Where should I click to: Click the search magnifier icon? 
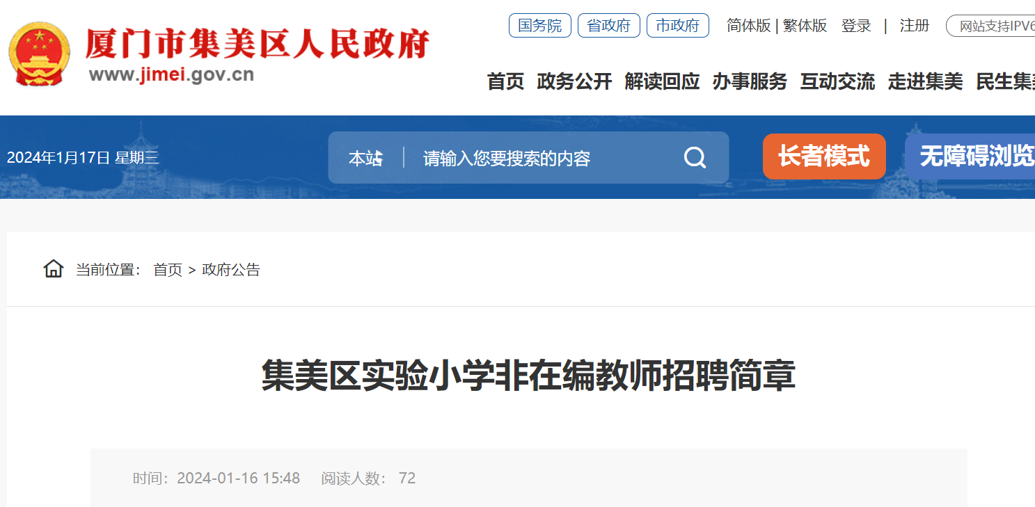(x=695, y=158)
